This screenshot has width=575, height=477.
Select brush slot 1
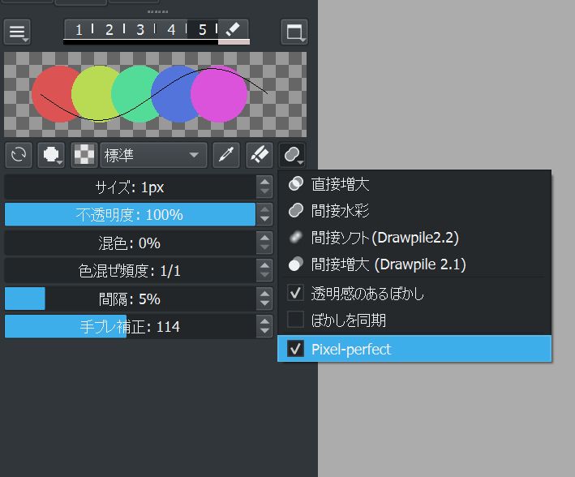(x=79, y=30)
